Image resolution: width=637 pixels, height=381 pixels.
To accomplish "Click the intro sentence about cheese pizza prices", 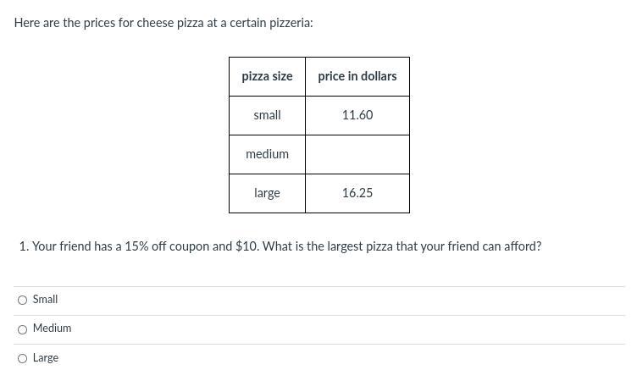I will pos(163,23).
